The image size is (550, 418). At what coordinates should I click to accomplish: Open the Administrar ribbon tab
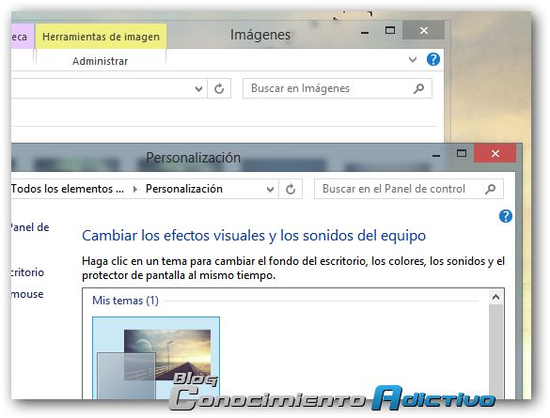[x=101, y=61]
